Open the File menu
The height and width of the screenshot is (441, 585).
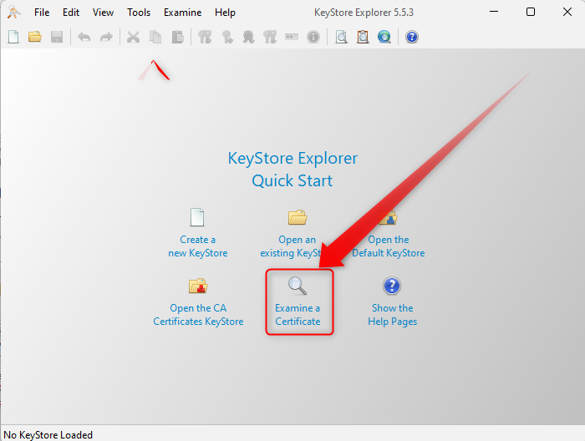point(42,13)
